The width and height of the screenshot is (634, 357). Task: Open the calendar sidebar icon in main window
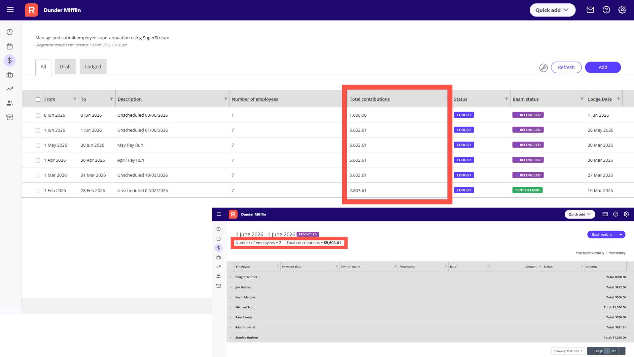10,46
